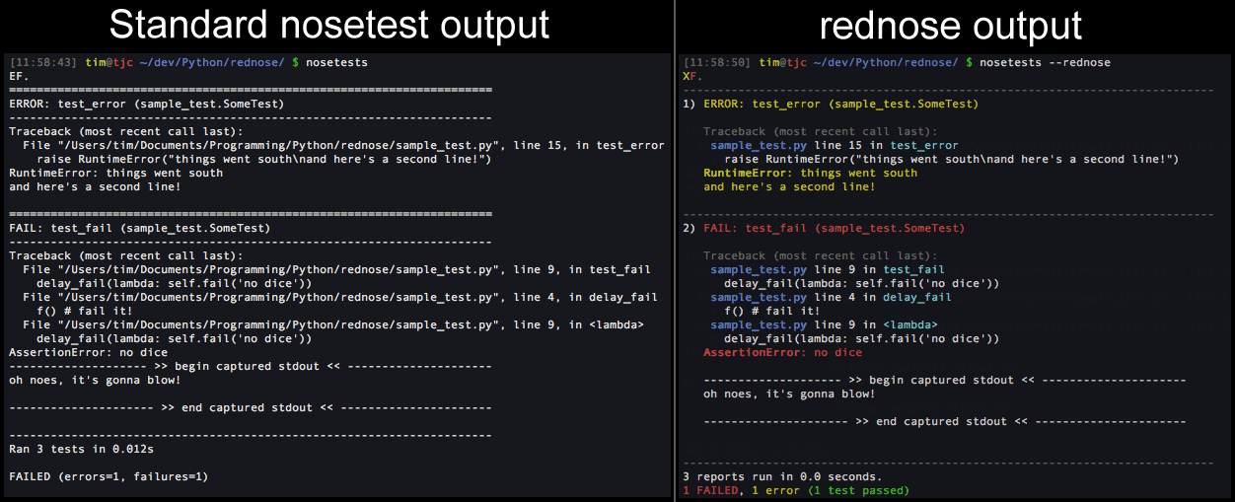Click the 'nosetests --rednose' command text
Screen dimensions: 1235x502
click(1046, 62)
